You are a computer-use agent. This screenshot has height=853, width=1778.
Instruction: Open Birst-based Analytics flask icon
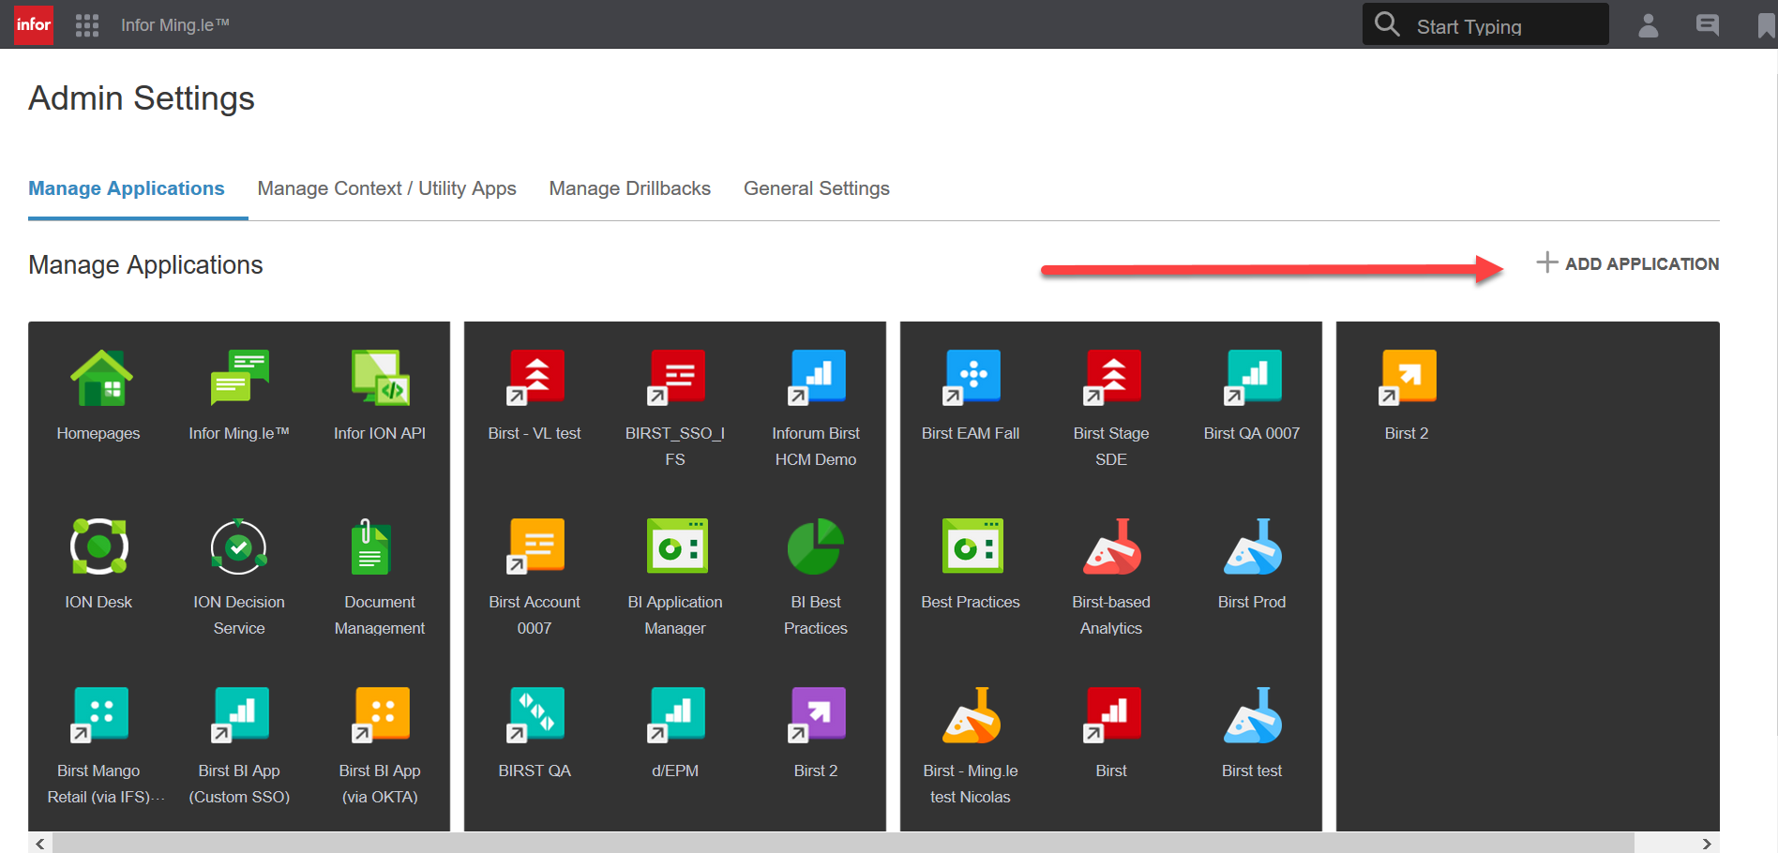pos(1112,546)
